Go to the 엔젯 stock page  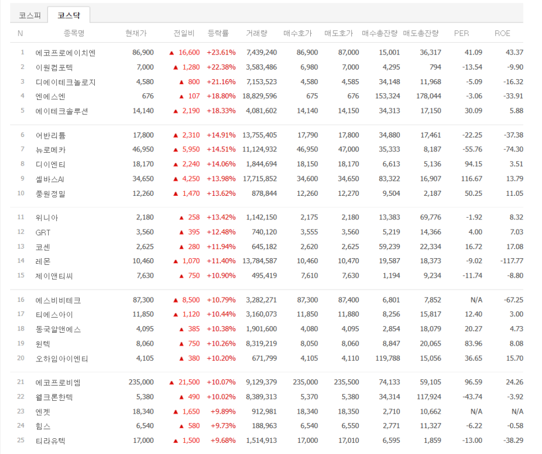43,412
